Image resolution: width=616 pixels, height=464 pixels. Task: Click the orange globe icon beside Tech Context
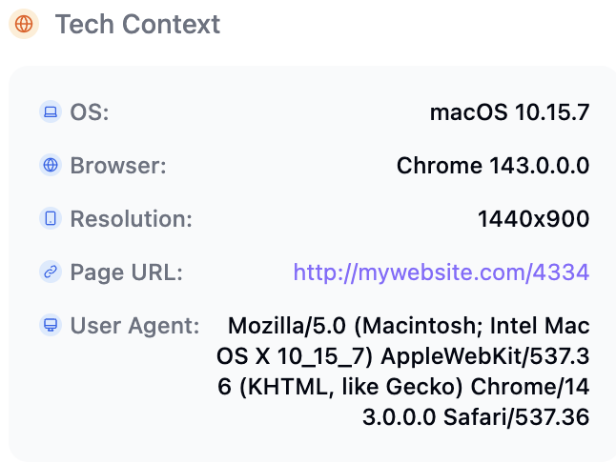pyautogui.click(x=24, y=25)
